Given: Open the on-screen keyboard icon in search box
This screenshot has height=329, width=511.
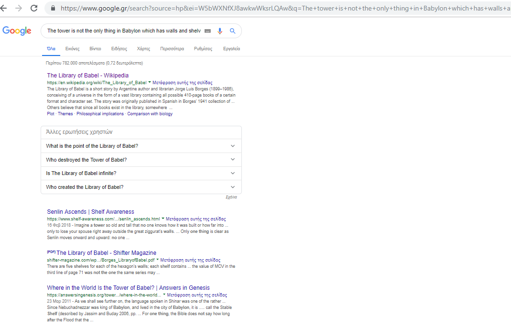Looking at the screenshot, I should coord(207,31).
